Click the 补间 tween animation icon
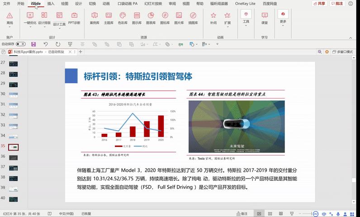The width and height of the screenshot is (360, 217). coord(213,19)
